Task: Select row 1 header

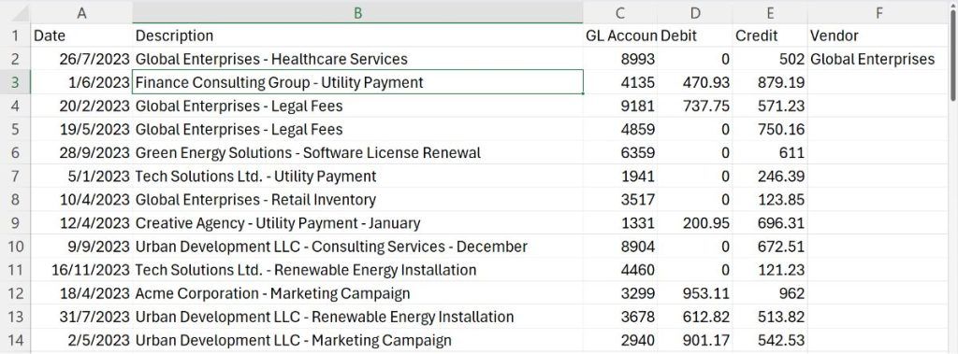Action: 15,35
